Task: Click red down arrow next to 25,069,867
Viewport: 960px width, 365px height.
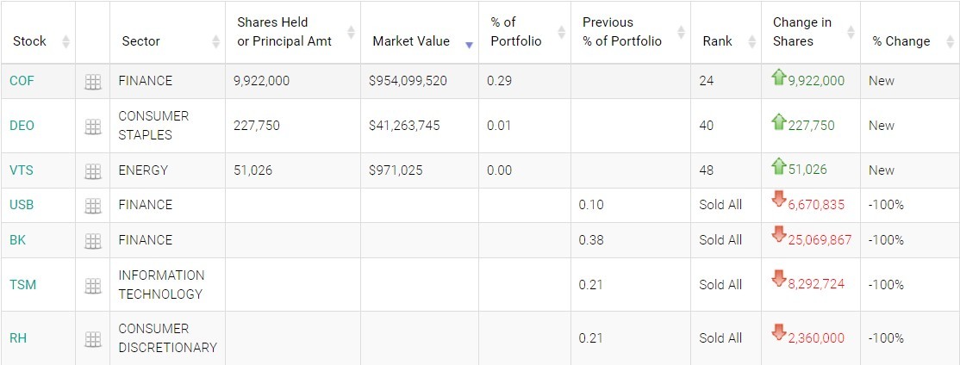Action: [x=779, y=234]
